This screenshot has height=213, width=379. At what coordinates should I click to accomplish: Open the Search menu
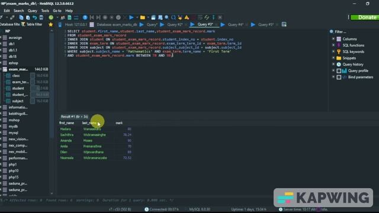[x=18, y=11]
